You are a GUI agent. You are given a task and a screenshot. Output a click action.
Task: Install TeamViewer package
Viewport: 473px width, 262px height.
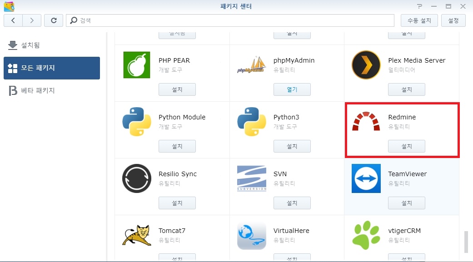[407, 203]
